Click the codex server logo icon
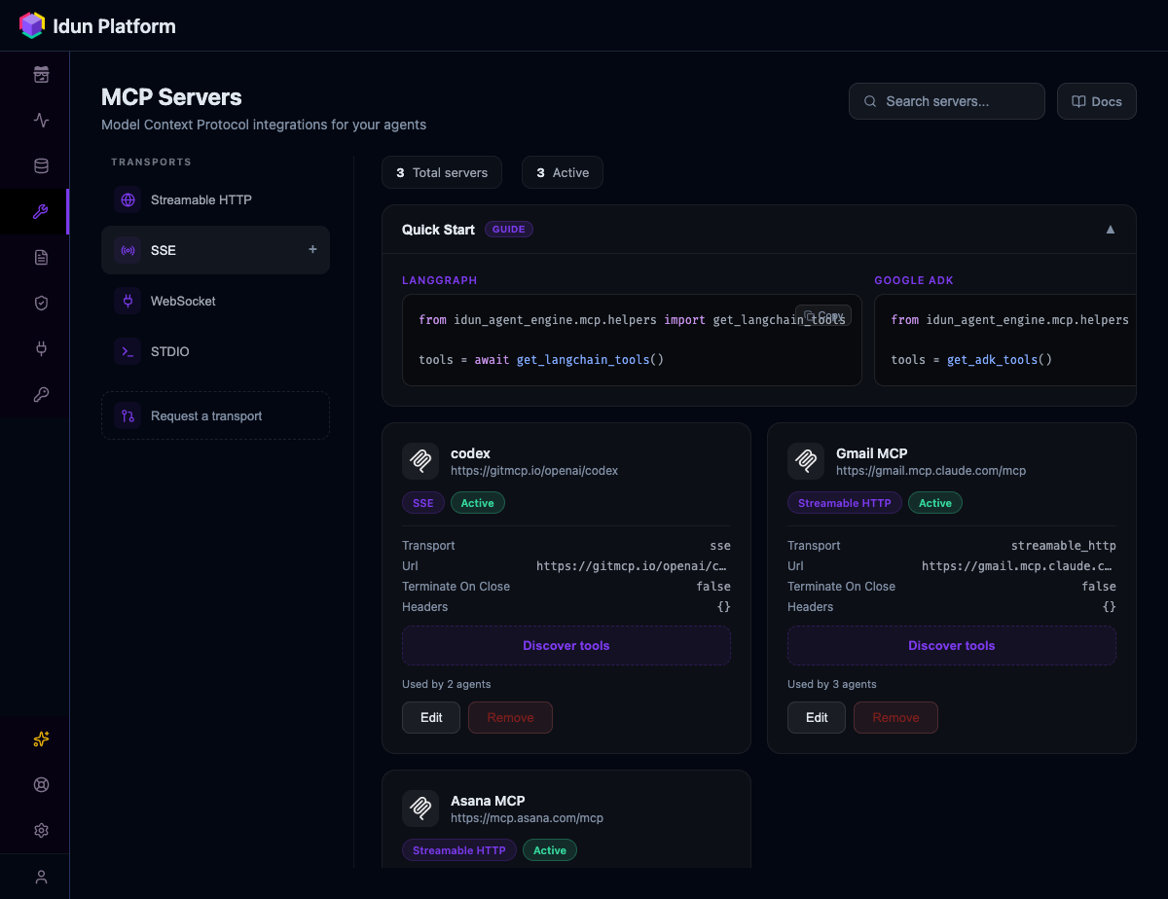This screenshot has width=1168, height=899. pyautogui.click(x=420, y=461)
